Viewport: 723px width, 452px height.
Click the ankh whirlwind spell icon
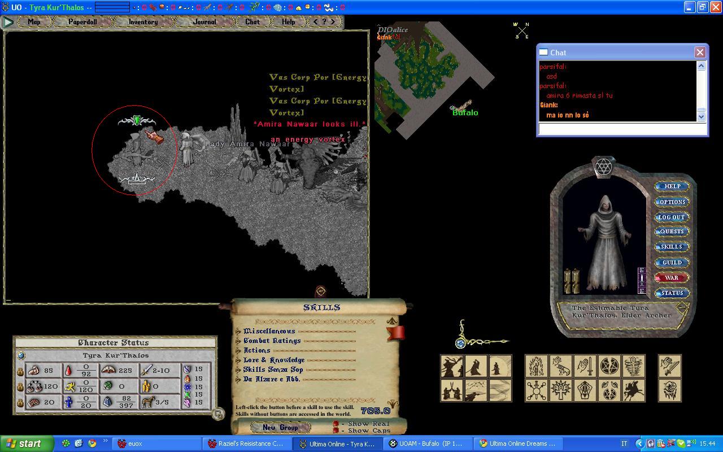click(x=634, y=366)
